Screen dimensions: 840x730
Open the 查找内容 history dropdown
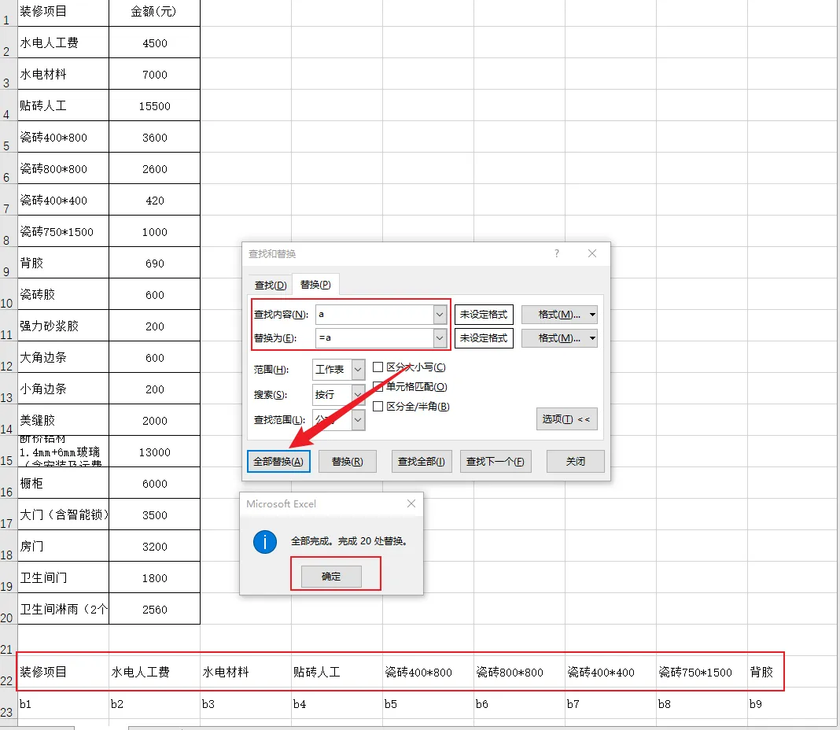[440, 315]
